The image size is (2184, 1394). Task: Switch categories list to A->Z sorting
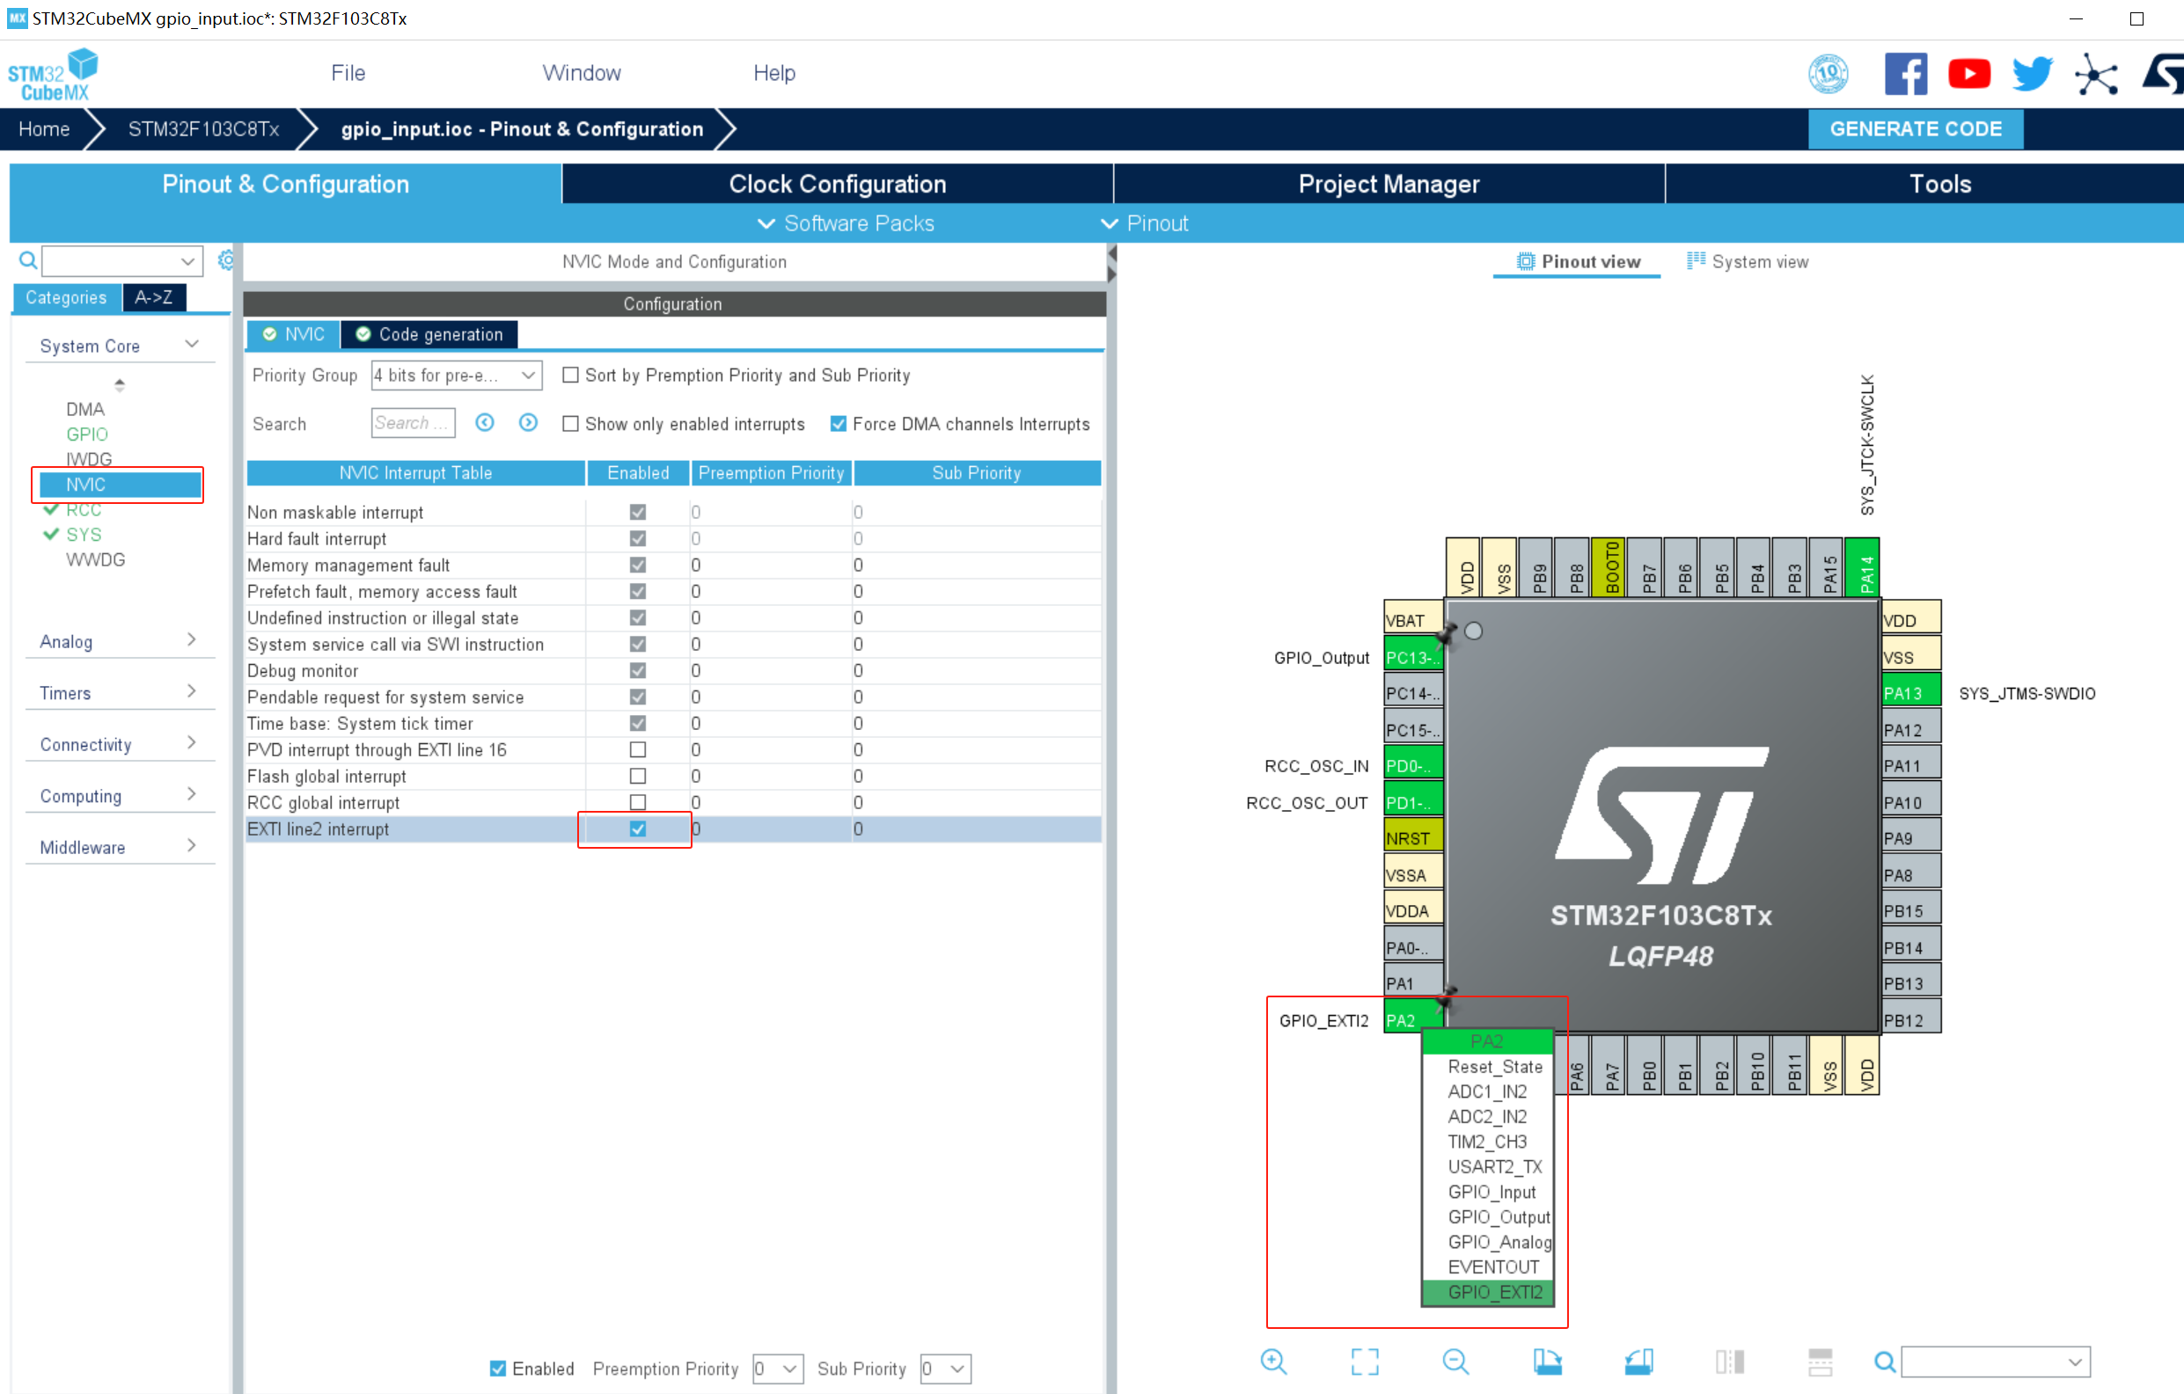pyautogui.click(x=154, y=297)
